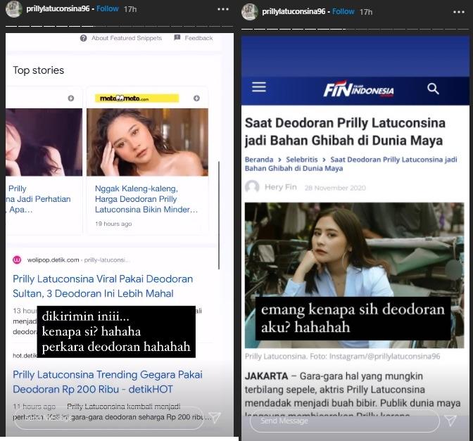Open article photo of Prilly Latuconsina

click(355, 275)
